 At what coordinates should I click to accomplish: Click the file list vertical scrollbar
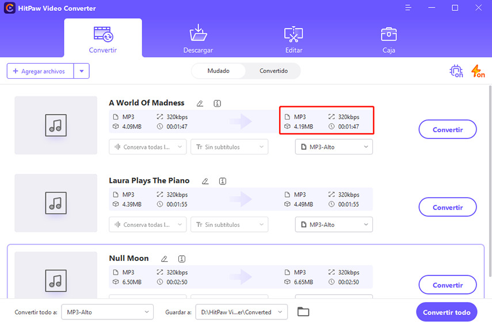coord(490,182)
